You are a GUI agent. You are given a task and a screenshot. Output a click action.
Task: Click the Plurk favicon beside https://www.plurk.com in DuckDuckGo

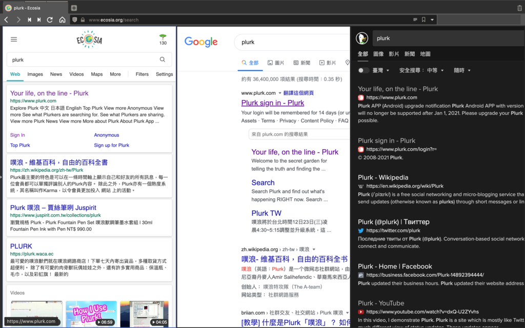360,98
